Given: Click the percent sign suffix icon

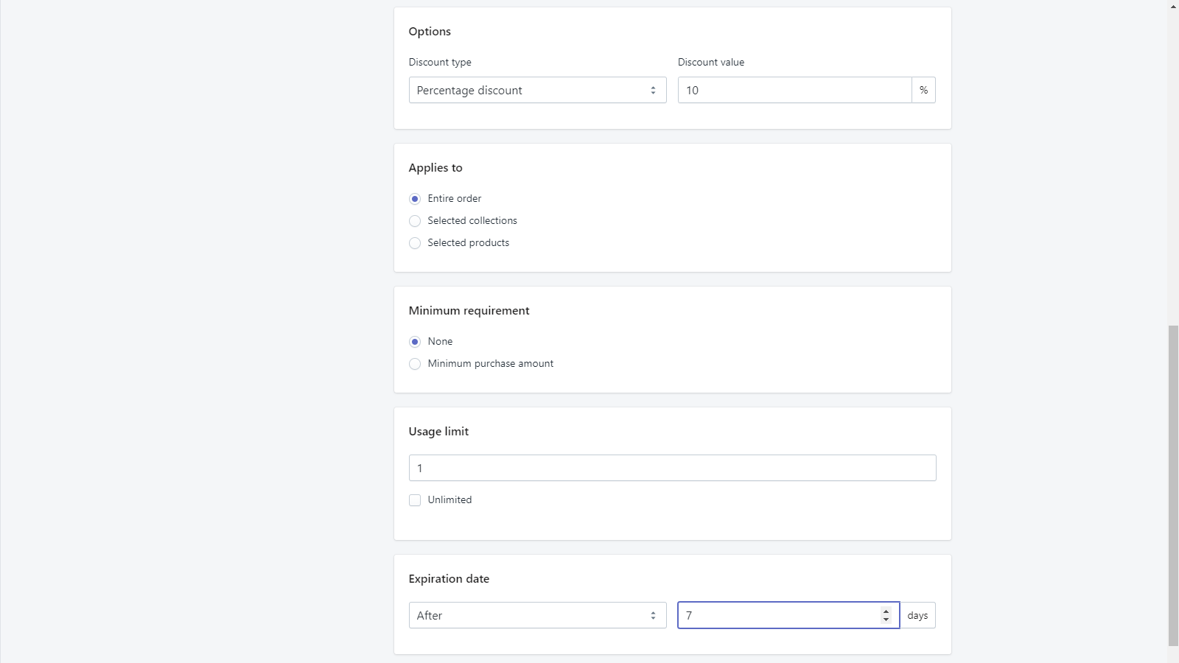Looking at the screenshot, I should [924, 90].
